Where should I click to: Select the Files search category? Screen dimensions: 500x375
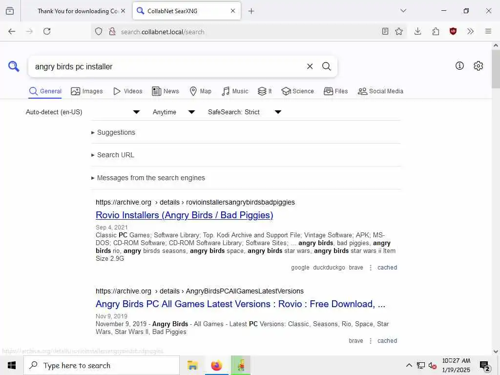(x=335, y=91)
